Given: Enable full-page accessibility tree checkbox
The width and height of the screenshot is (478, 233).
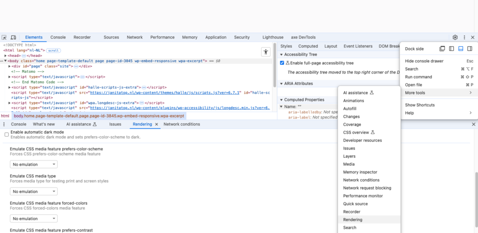Looking at the screenshot, I should click(x=282, y=63).
